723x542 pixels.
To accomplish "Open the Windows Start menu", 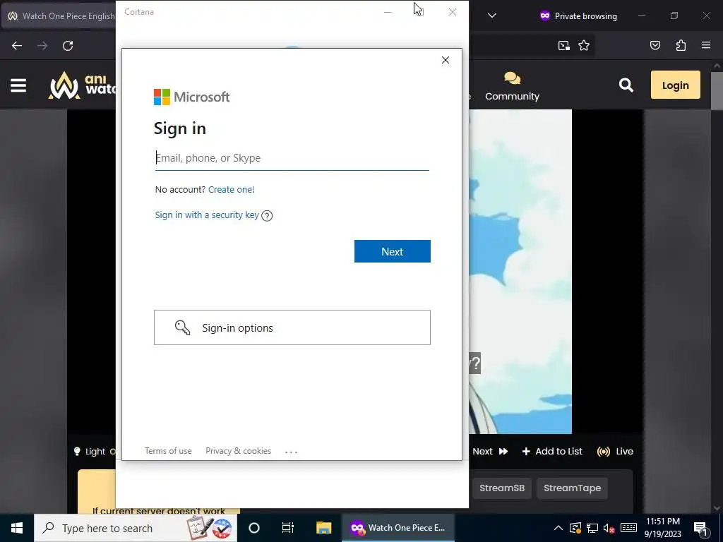I will 17,528.
